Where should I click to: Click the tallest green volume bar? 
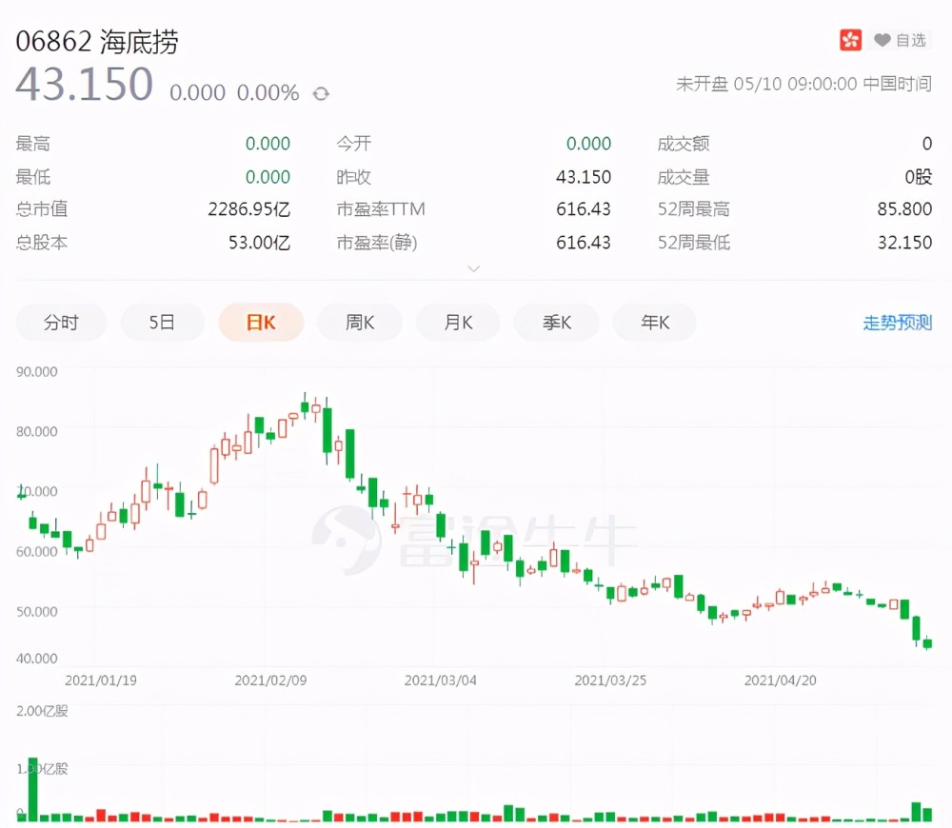point(32,790)
